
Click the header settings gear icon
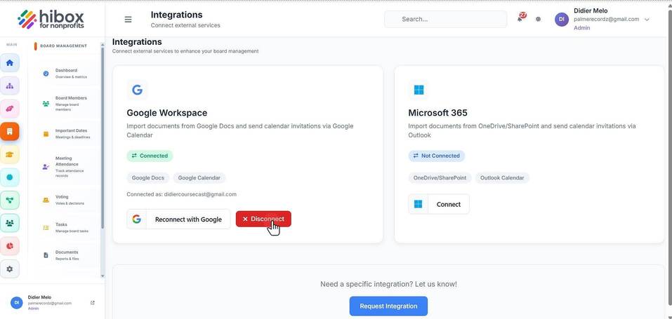pos(539,19)
